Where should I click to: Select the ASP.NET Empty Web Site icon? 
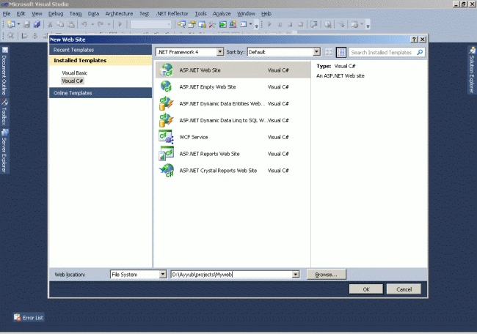click(167, 87)
